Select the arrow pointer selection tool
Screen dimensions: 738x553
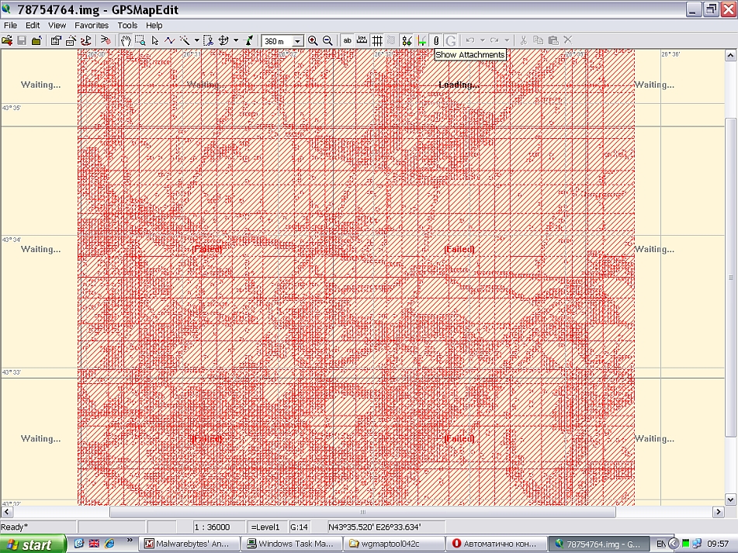(x=155, y=40)
